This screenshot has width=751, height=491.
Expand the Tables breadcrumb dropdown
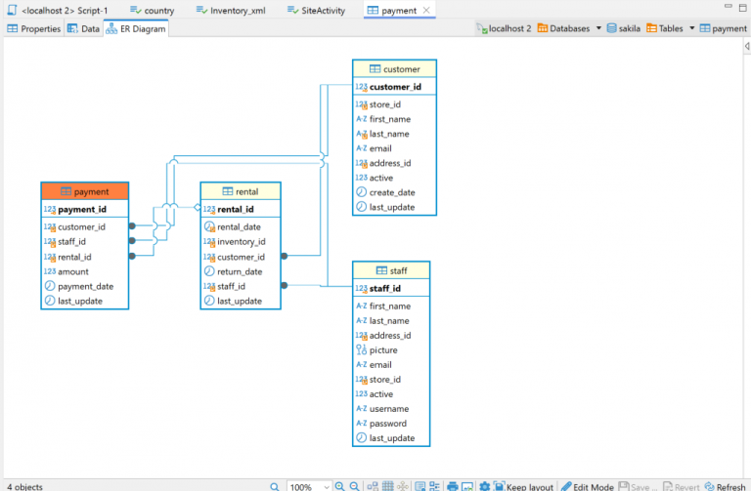[692, 29]
